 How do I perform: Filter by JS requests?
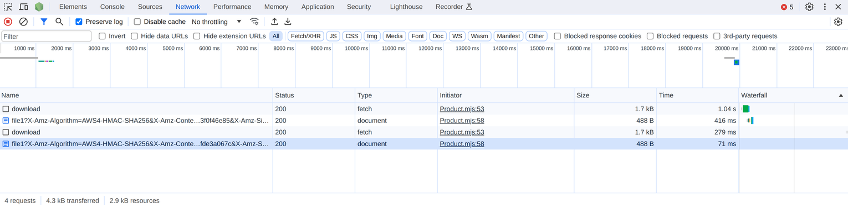tap(333, 36)
